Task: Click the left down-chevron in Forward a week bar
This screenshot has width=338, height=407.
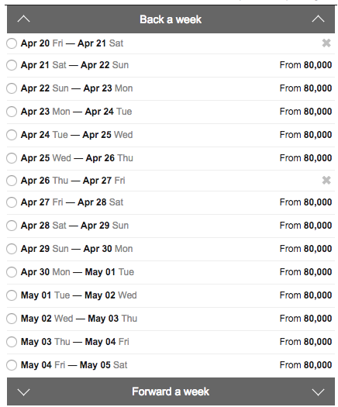Action: pos(23,391)
